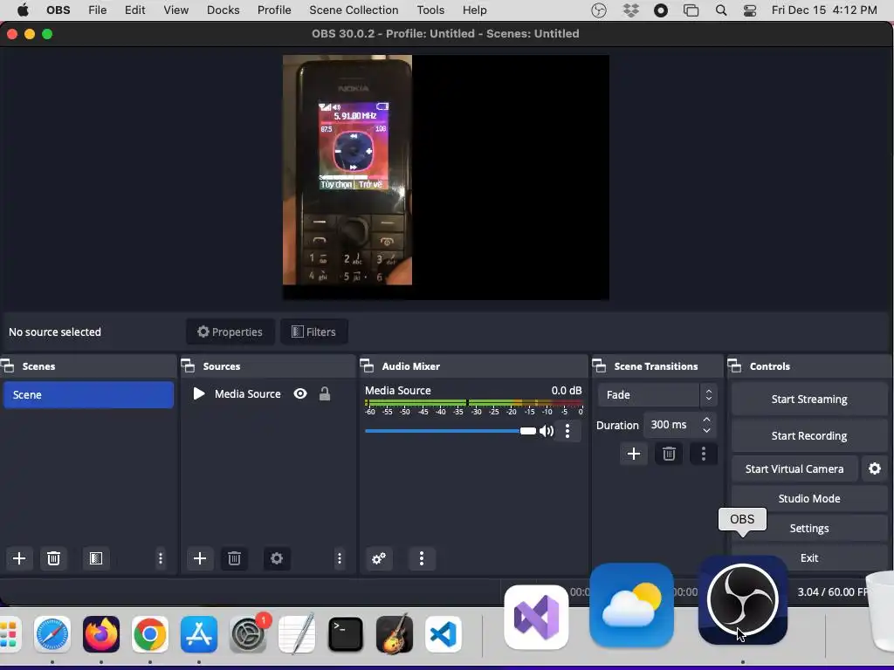The width and height of the screenshot is (894, 670).
Task: Open Weather app in the Dock
Action: click(x=632, y=605)
